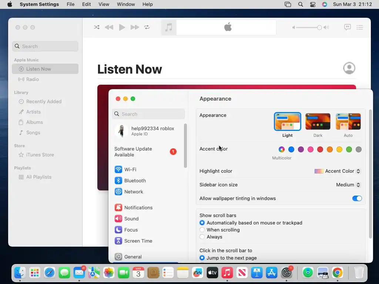Choose the orange accent color
Screen dimensions: 379x284
pos(330,149)
